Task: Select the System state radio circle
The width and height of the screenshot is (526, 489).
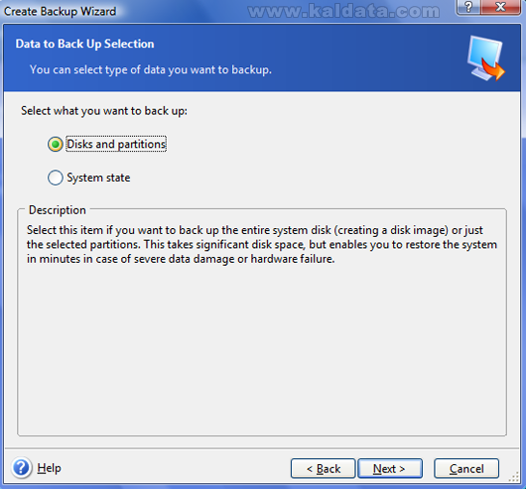Action: 55,178
